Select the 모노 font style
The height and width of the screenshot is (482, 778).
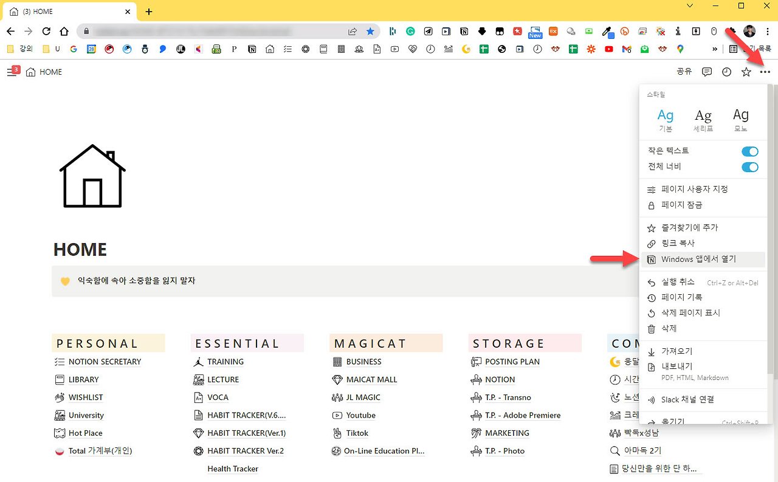tap(741, 120)
